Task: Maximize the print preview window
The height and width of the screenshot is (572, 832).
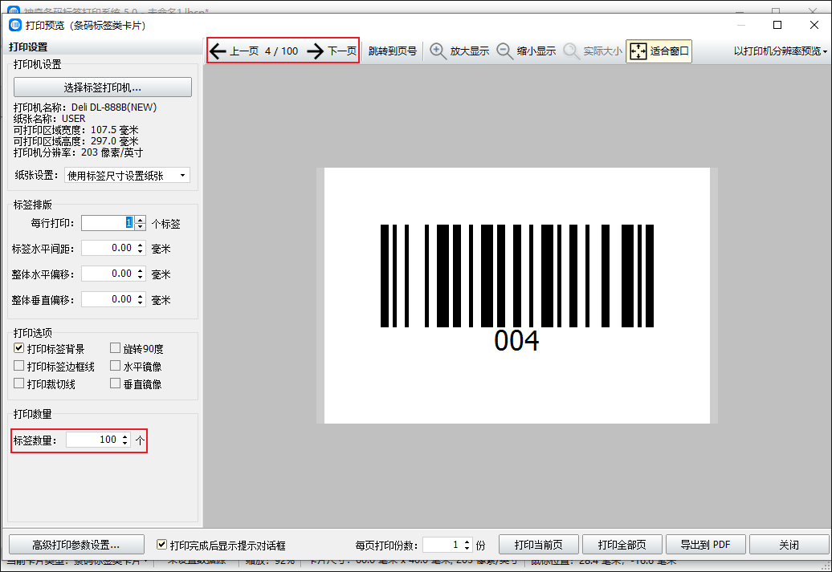Action: tap(777, 25)
